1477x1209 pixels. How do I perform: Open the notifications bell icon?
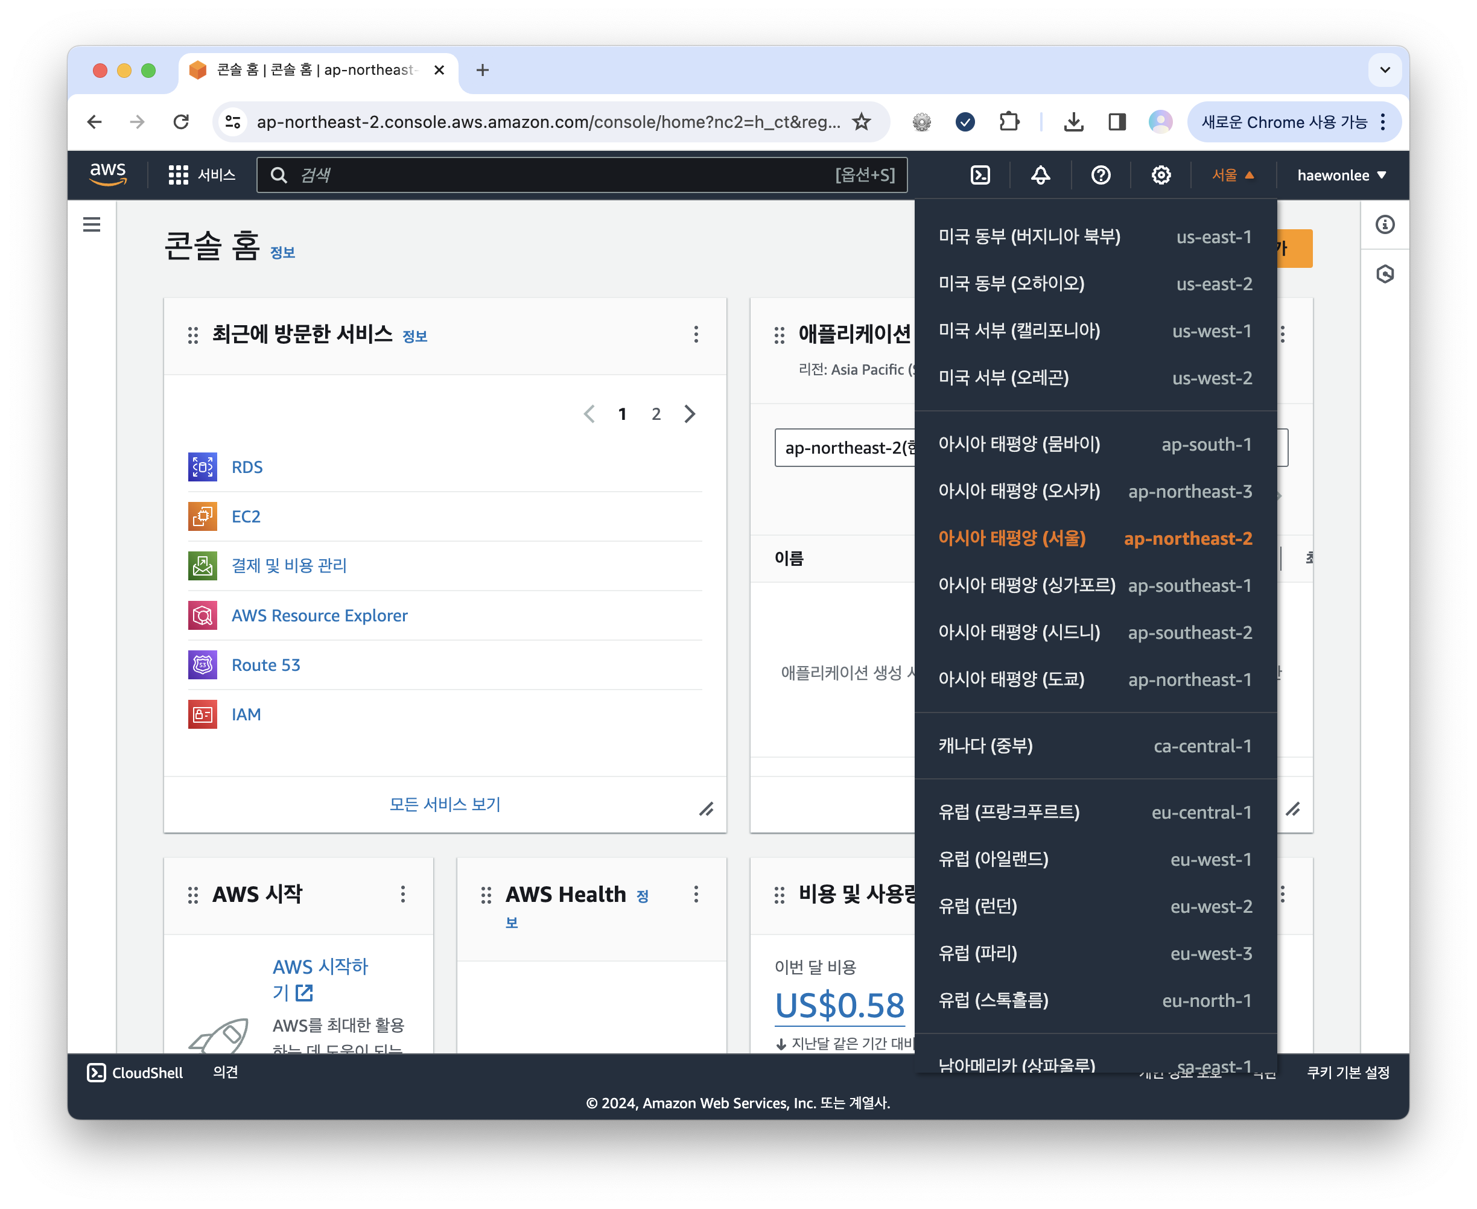click(x=1040, y=175)
